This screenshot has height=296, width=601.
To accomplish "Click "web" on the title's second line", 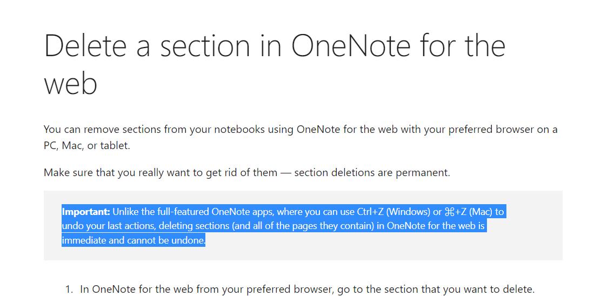I will 70,84.
